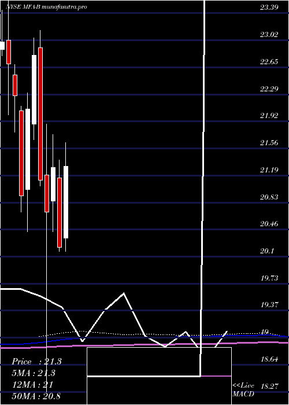Click the tallest red candlestick body
The image size is (289, 405).
40,113
